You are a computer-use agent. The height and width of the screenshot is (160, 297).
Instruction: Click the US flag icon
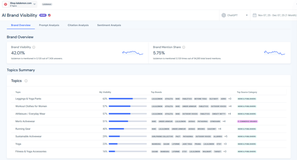49,15
